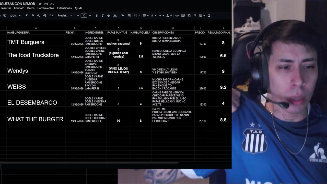The image size is (327, 184).
Task: Open the Herramientas menu
Action: click(46, 8)
